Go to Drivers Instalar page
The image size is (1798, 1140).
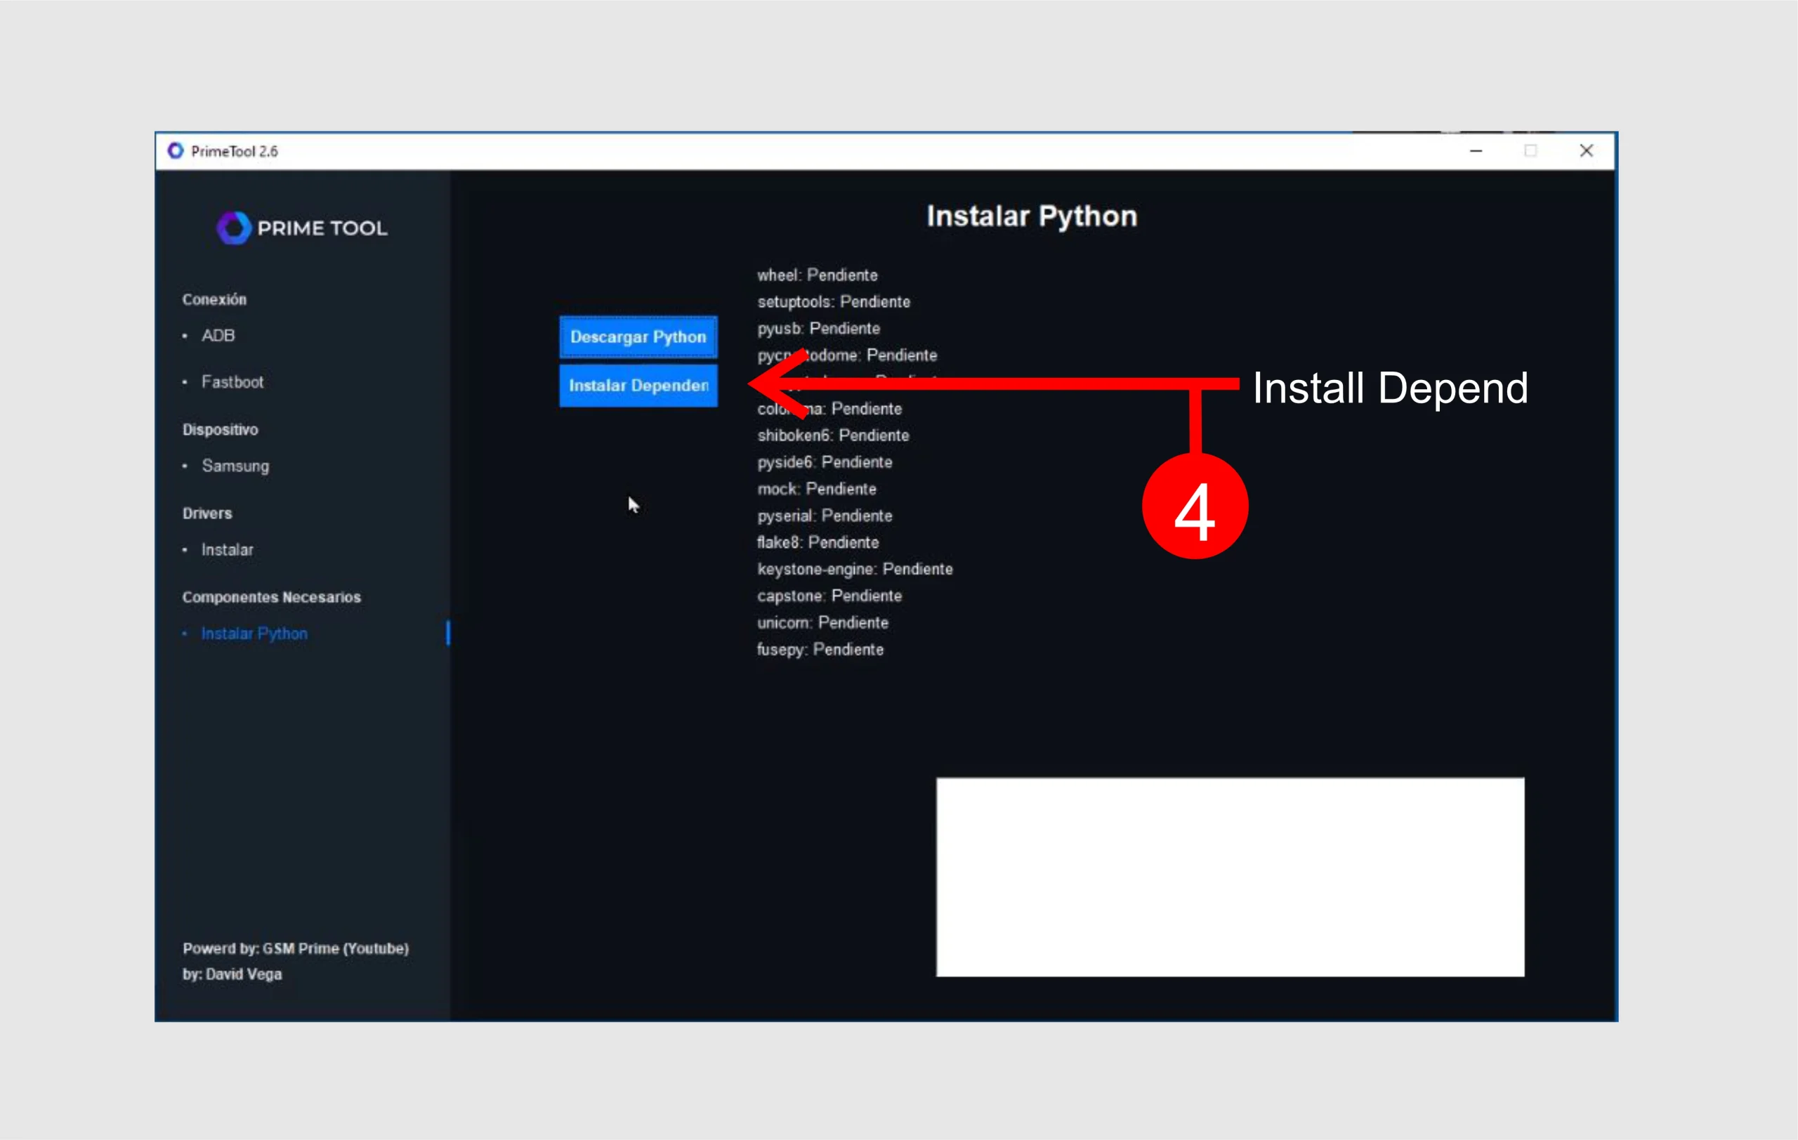227,549
